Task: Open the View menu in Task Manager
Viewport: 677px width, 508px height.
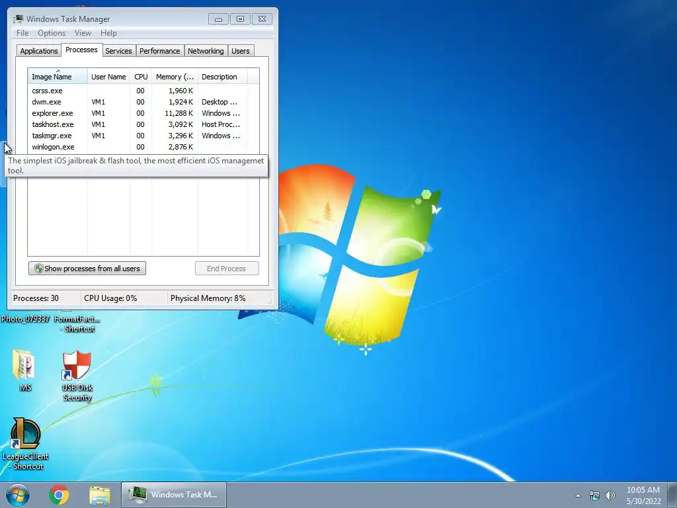Action: click(83, 33)
